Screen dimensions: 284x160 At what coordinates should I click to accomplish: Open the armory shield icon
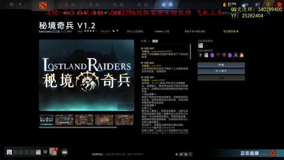coord(257,5)
